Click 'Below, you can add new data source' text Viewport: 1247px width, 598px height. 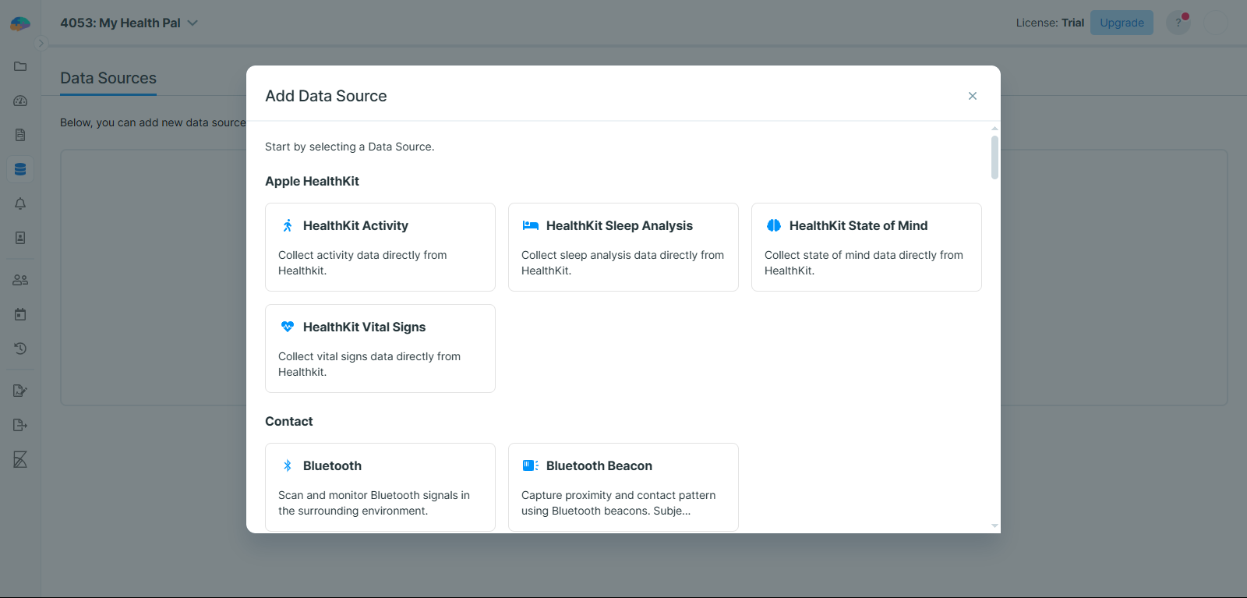153,122
